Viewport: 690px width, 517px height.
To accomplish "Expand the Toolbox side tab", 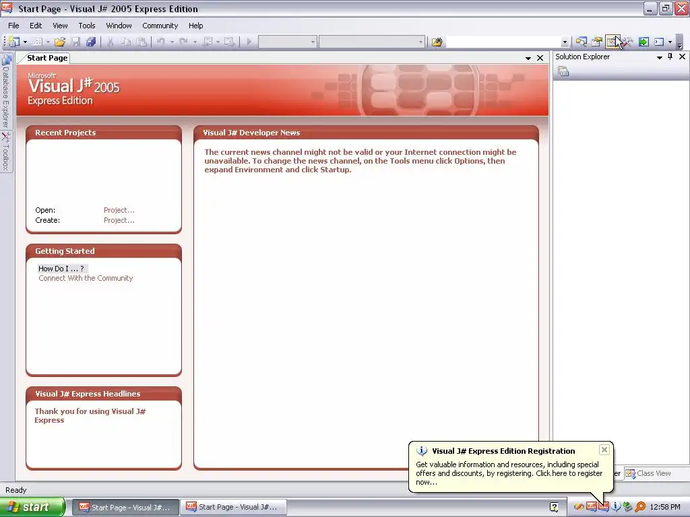I will tap(6, 151).
